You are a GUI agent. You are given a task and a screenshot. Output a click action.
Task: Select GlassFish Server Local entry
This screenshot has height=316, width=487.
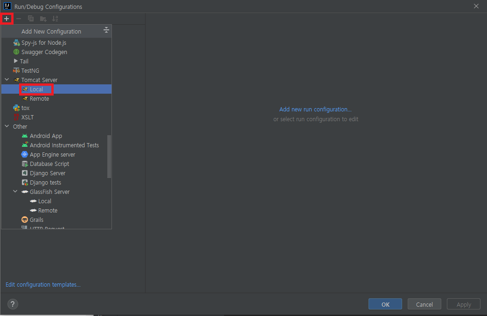(x=56, y=201)
